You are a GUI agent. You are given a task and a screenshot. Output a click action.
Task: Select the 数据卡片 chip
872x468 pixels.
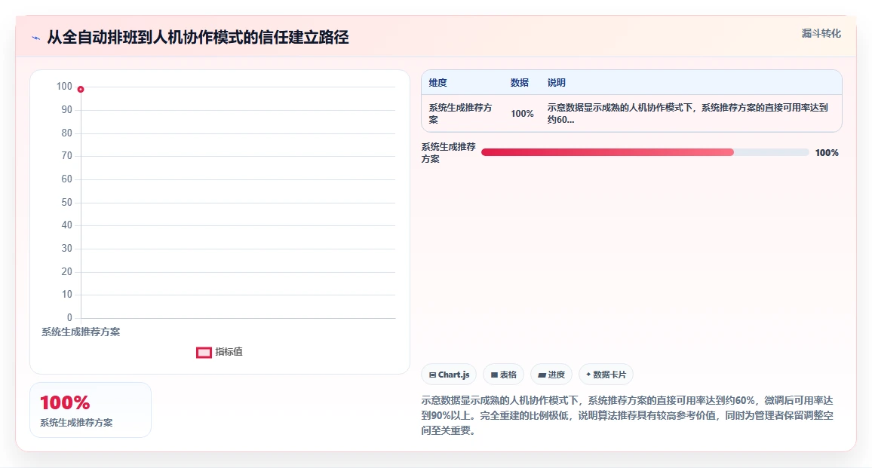pos(606,375)
